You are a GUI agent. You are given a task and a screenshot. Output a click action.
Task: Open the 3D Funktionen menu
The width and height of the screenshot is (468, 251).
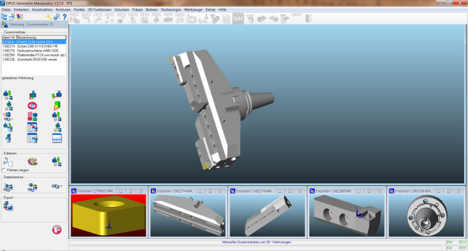(x=100, y=10)
